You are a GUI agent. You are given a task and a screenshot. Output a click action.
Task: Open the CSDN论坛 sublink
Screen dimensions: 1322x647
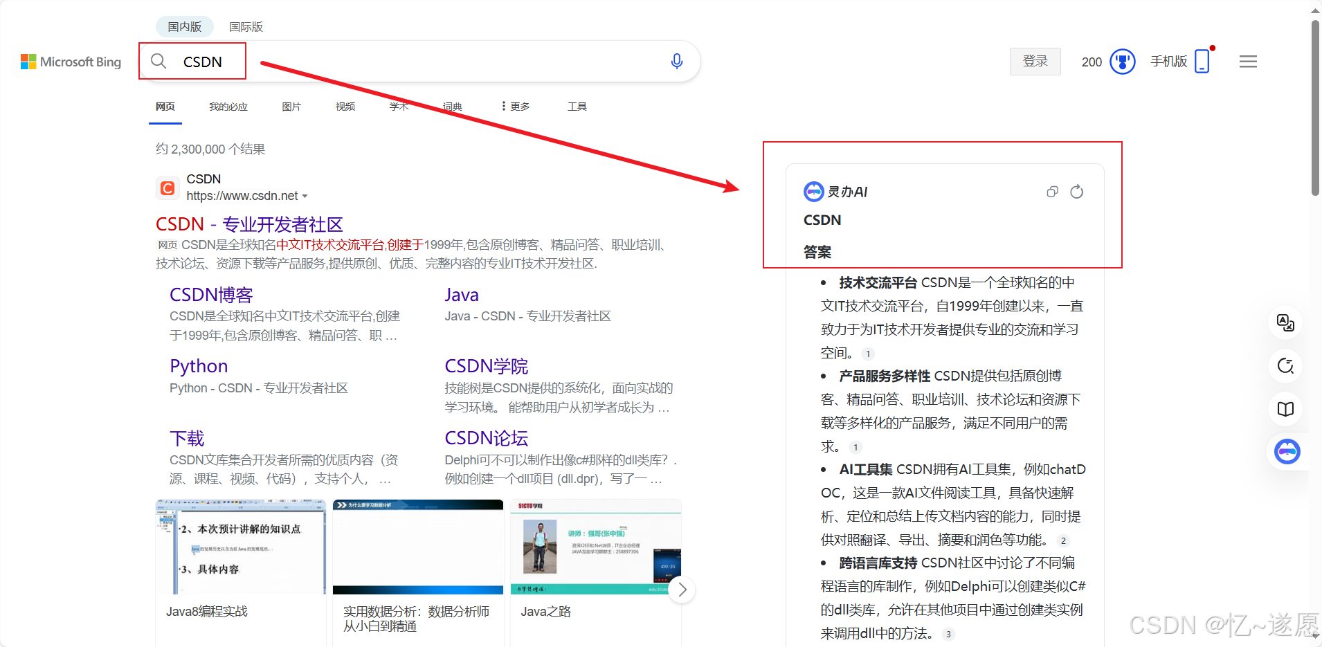click(486, 438)
